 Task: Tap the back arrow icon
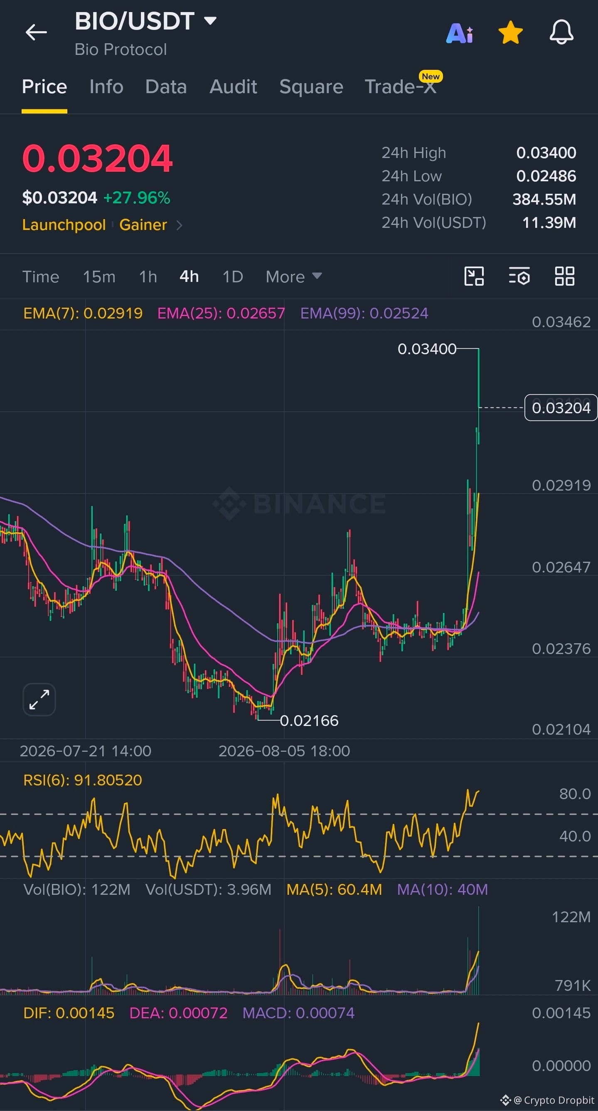pos(36,32)
